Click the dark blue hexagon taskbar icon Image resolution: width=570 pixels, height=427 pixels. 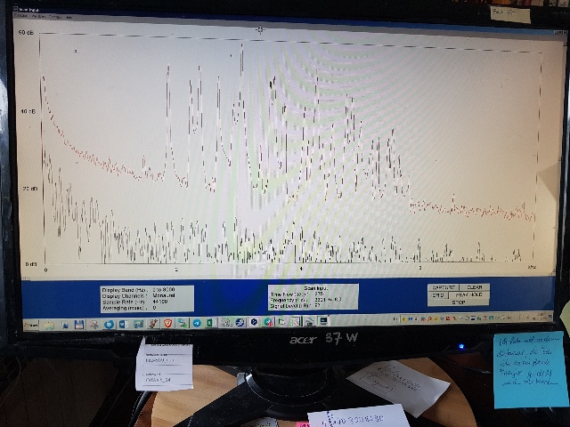pos(255,322)
